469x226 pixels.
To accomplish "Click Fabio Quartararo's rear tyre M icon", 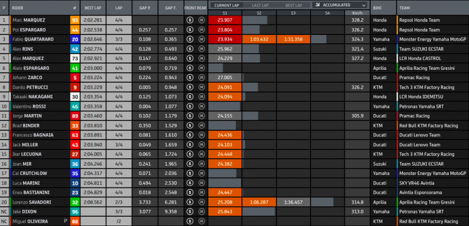I will (x=201, y=39).
